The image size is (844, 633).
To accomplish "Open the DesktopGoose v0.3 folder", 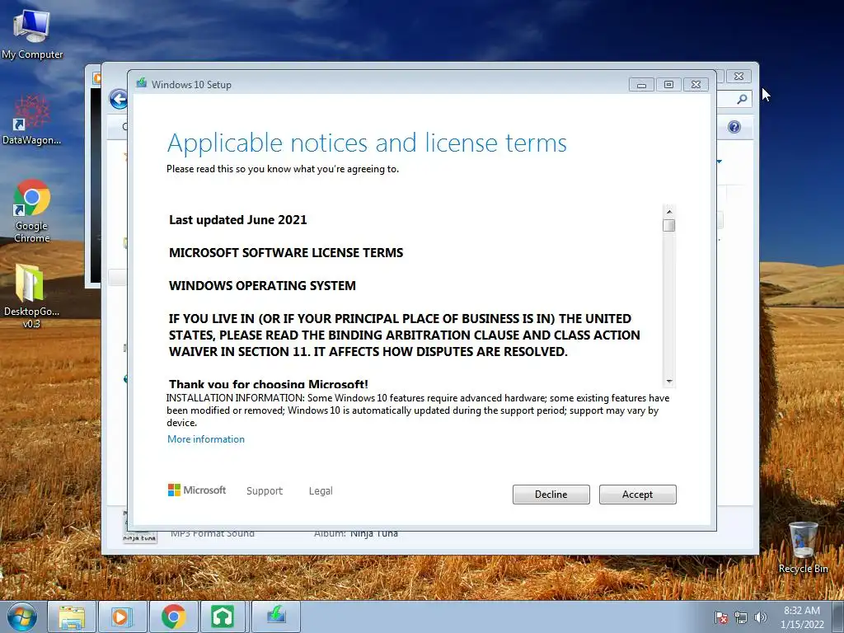I will pyautogui.click(x=31, y=296).
